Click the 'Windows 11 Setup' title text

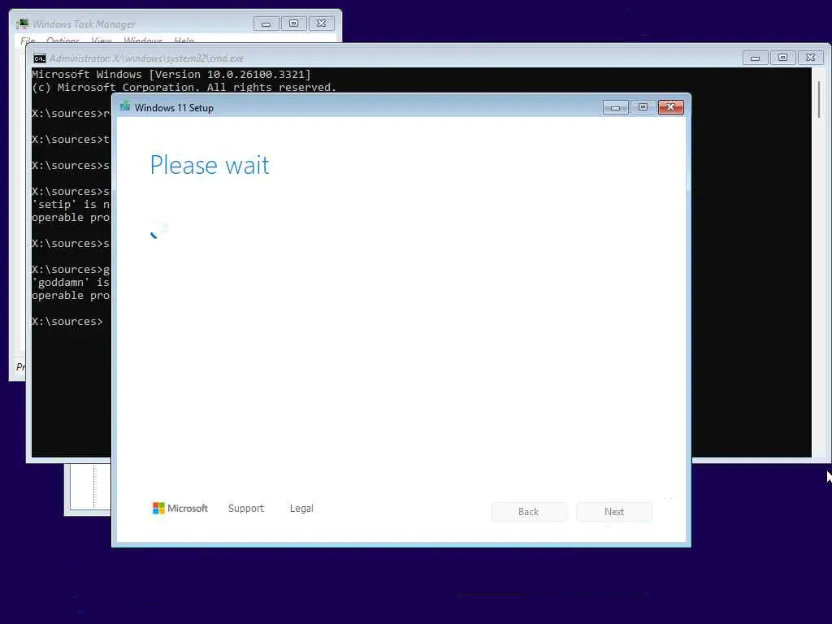point(174,108)
